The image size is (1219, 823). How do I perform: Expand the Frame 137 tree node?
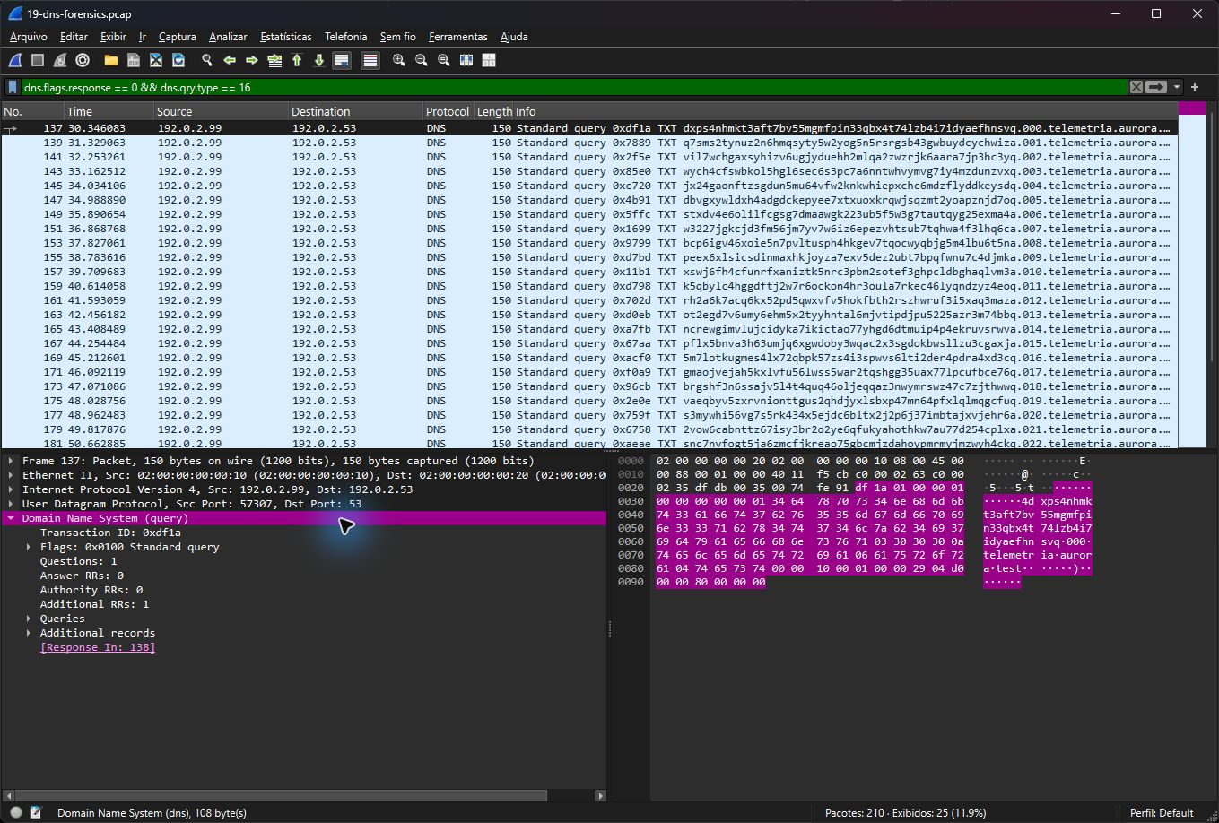pyautogui.click(x=10, y=461)
